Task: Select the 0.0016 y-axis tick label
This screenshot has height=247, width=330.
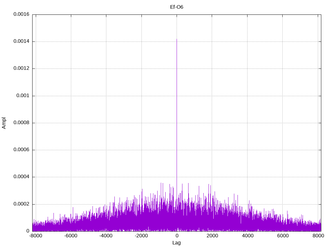Action: click(21, 14)
